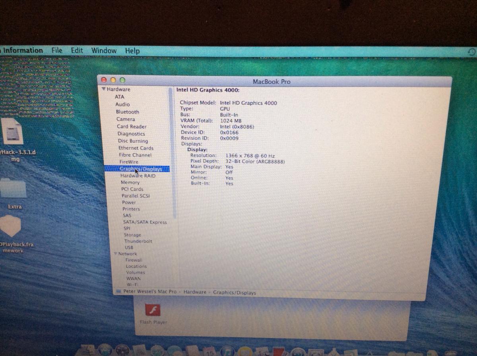Image resolution: width=477 pixels, height=356 pixels.
Task: Show Memory information
Action: [x=130, y=183]
